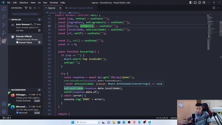This screenshot has height=125, width=222.
Task: Open Brave browser from taskbar
Action: 134,122
